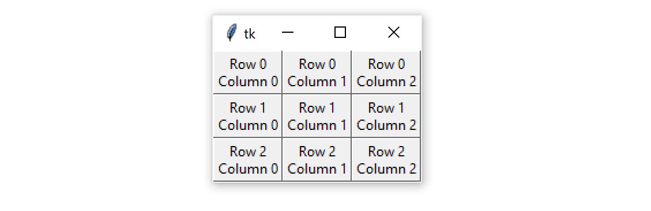Click the tk feather icon in title bar

[232, 33]
